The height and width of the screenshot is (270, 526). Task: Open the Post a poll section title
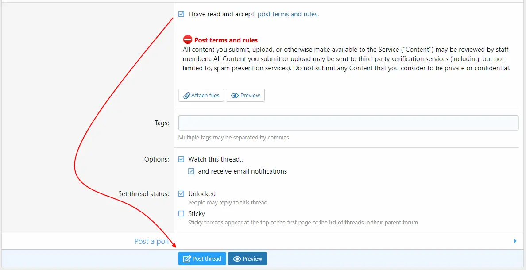[x=151, y=241]
